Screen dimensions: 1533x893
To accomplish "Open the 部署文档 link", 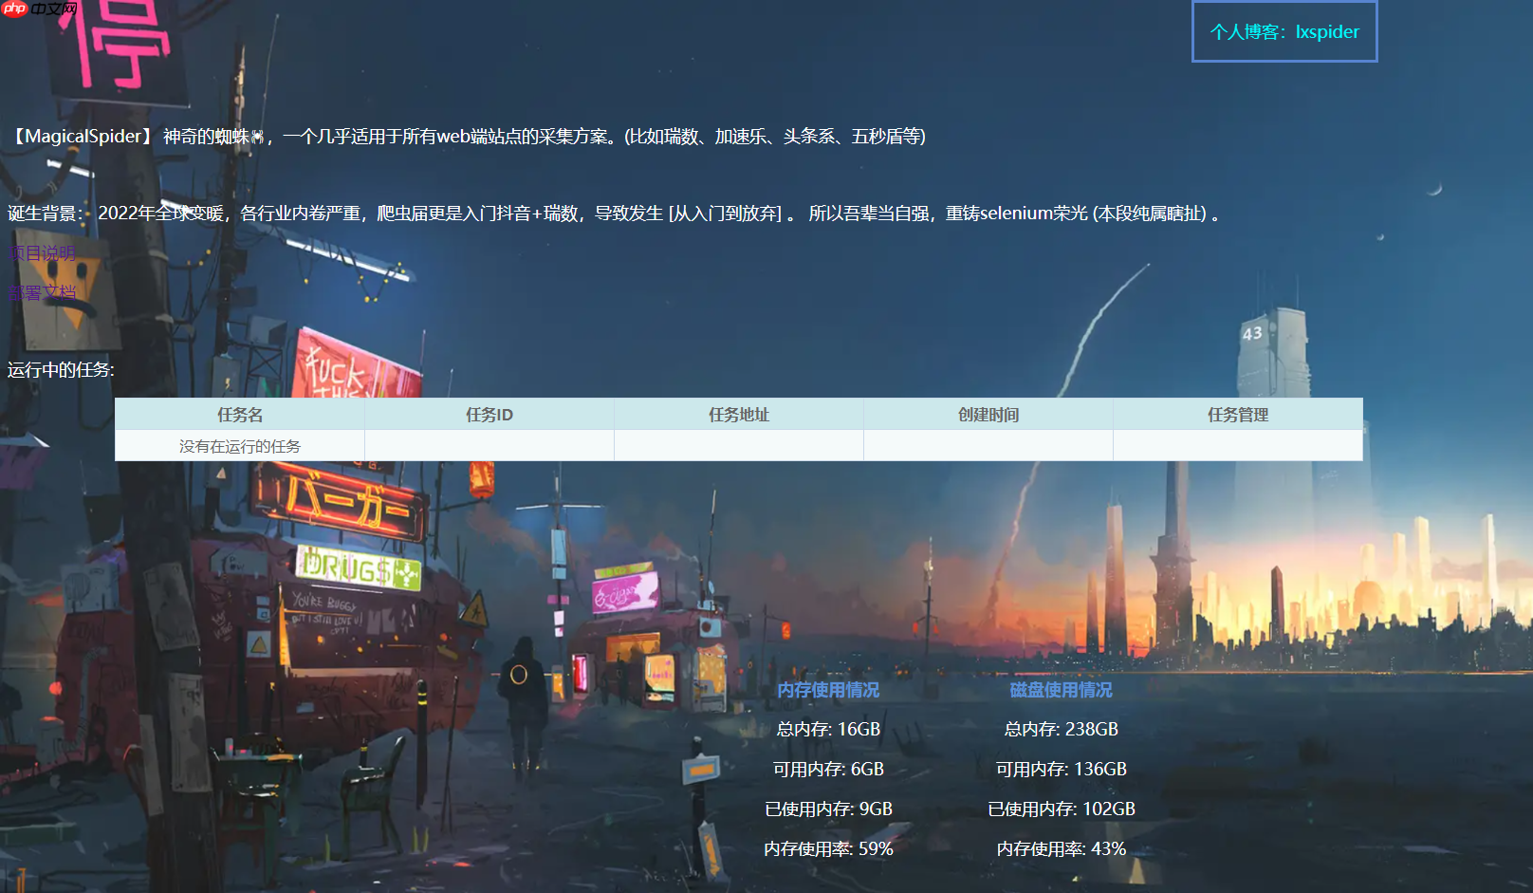I will [42, 292].
